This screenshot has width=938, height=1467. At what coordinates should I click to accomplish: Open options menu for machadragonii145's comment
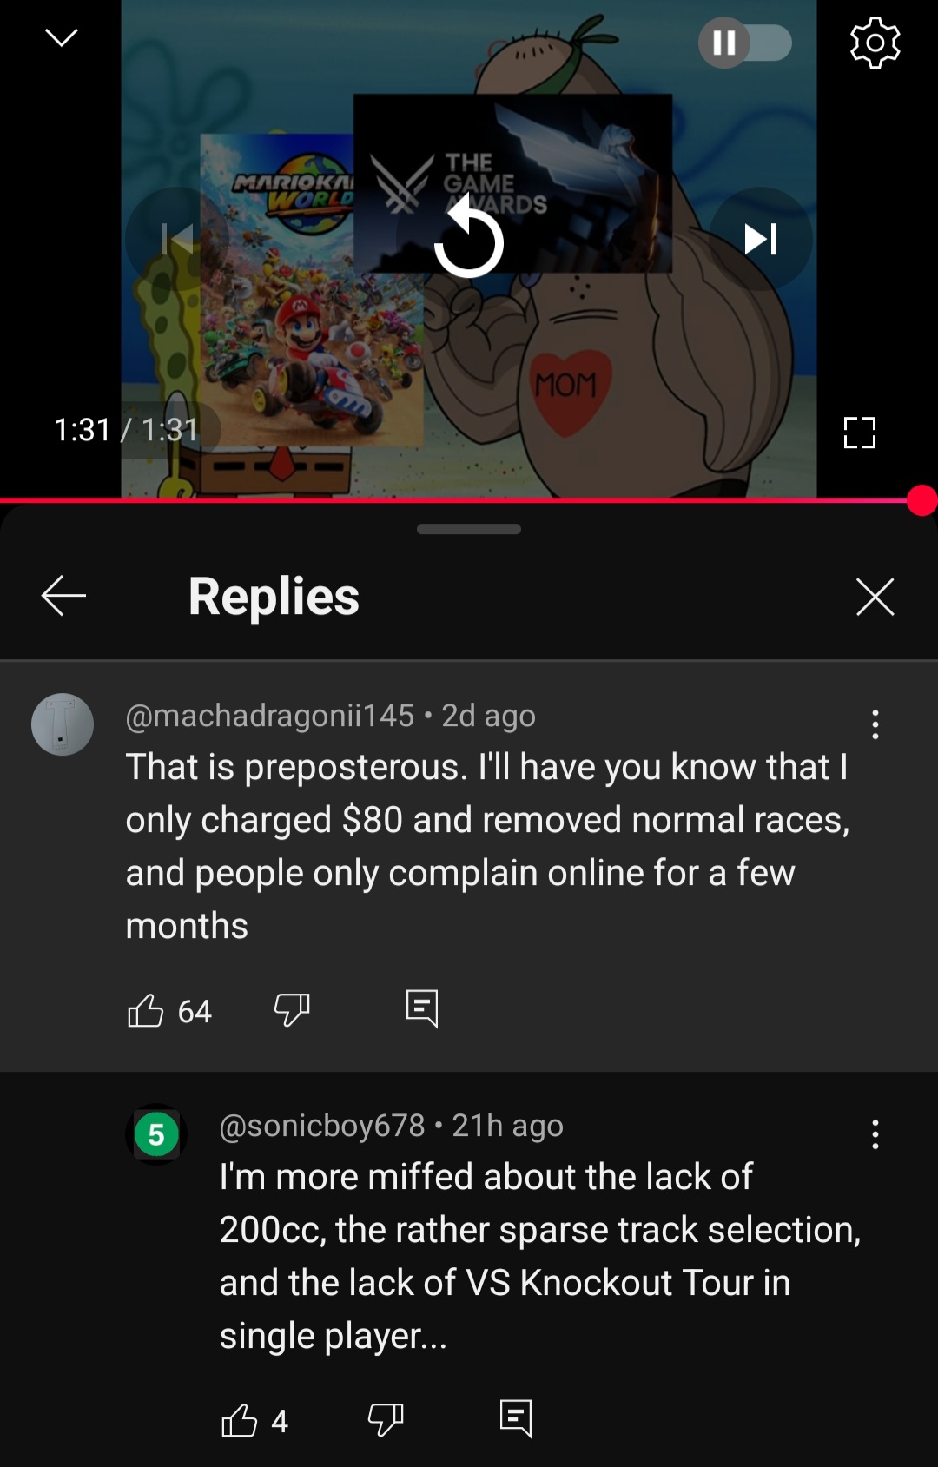pos(875,724)
